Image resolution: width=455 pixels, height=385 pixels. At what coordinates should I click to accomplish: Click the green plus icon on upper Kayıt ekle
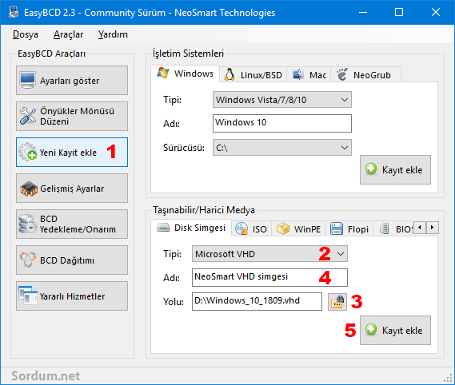point(371,169)
